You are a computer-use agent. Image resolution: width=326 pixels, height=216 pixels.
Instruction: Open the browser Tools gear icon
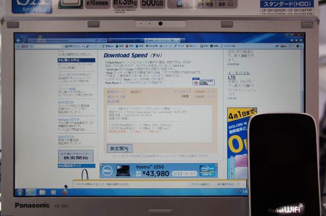pos(301,40)
